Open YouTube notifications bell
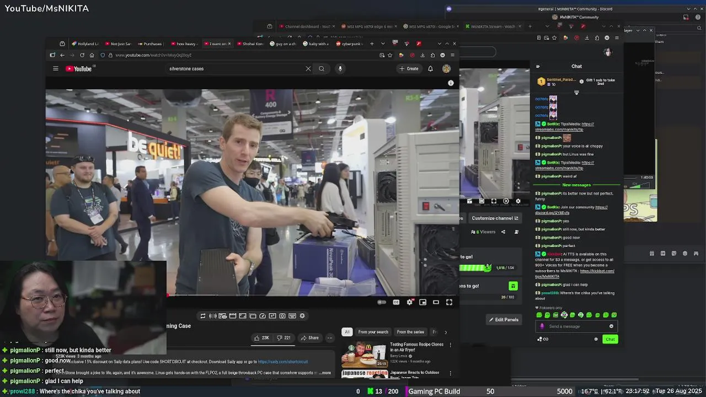This screenshot has width=706, height=397. point(430,69)
